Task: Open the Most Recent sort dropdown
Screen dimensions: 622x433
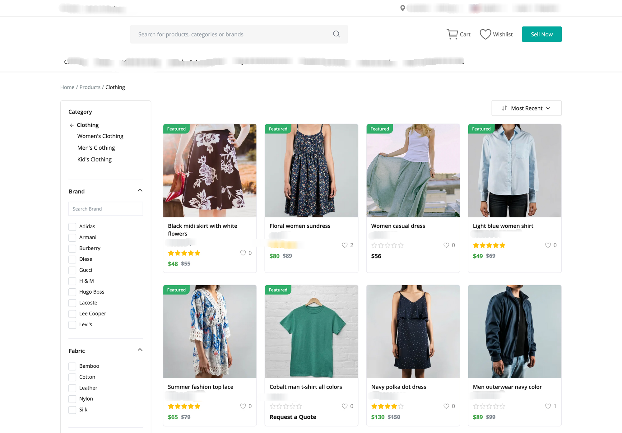Action: pyautogui.click(x=526, y=108)
